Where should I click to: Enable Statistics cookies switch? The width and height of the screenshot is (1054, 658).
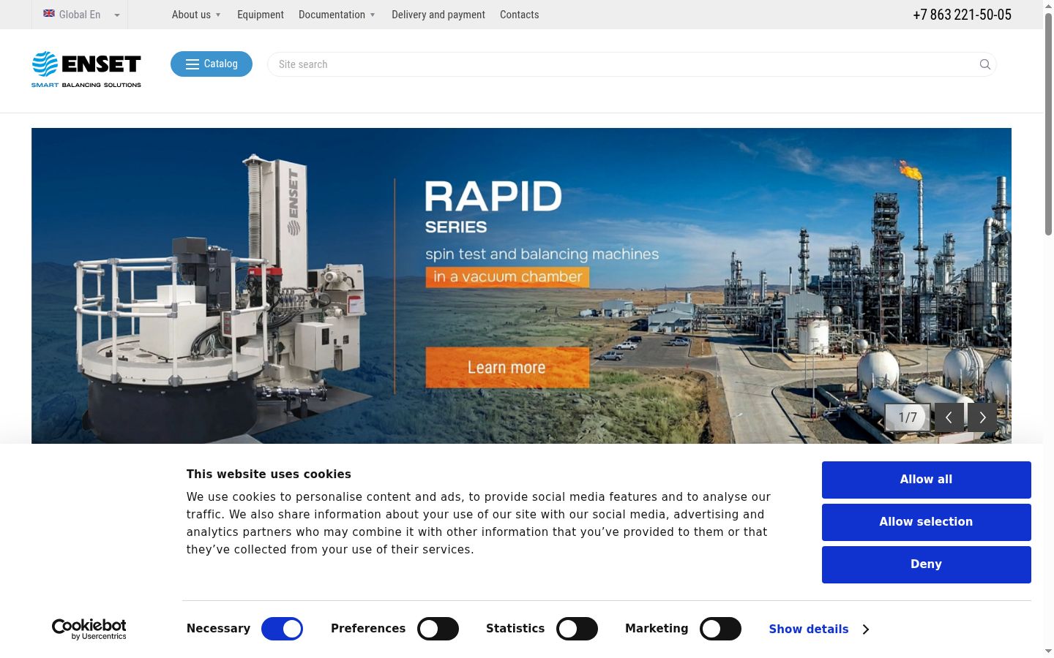tap(577, 629)
